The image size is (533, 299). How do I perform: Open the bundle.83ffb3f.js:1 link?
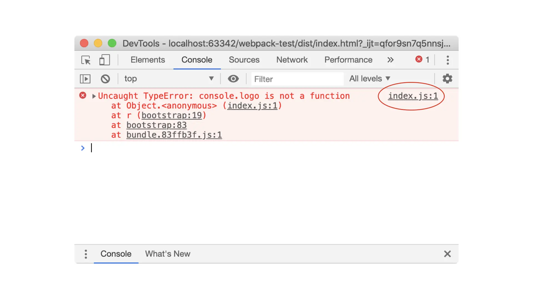click(x=174, y=135)
